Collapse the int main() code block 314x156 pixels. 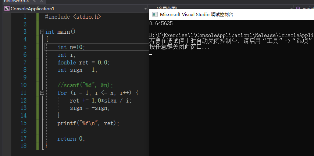[x=42, y=32]
